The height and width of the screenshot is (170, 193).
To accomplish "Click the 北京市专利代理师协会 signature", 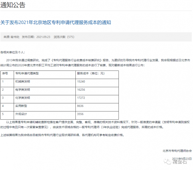I will click(177, 151).
